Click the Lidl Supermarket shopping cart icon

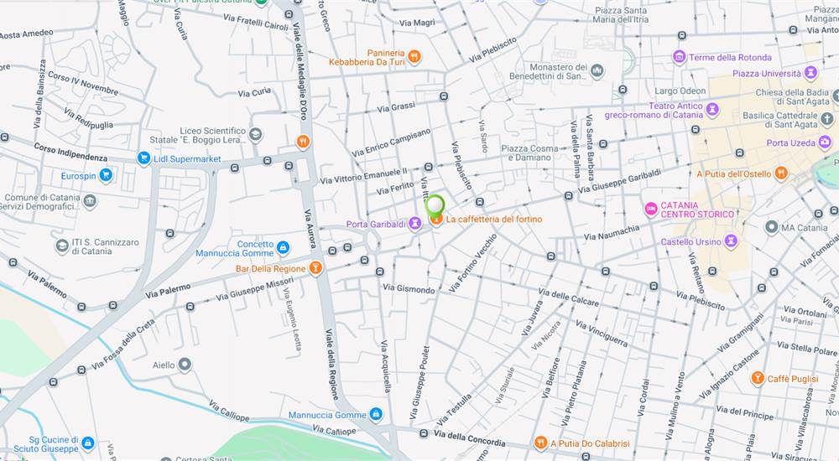coord(143,158)
